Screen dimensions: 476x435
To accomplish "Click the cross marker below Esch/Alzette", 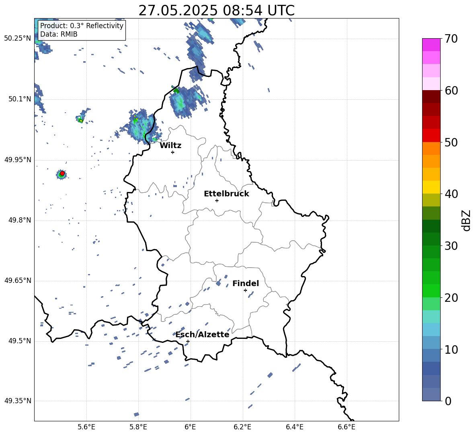I will click(188, 341).
